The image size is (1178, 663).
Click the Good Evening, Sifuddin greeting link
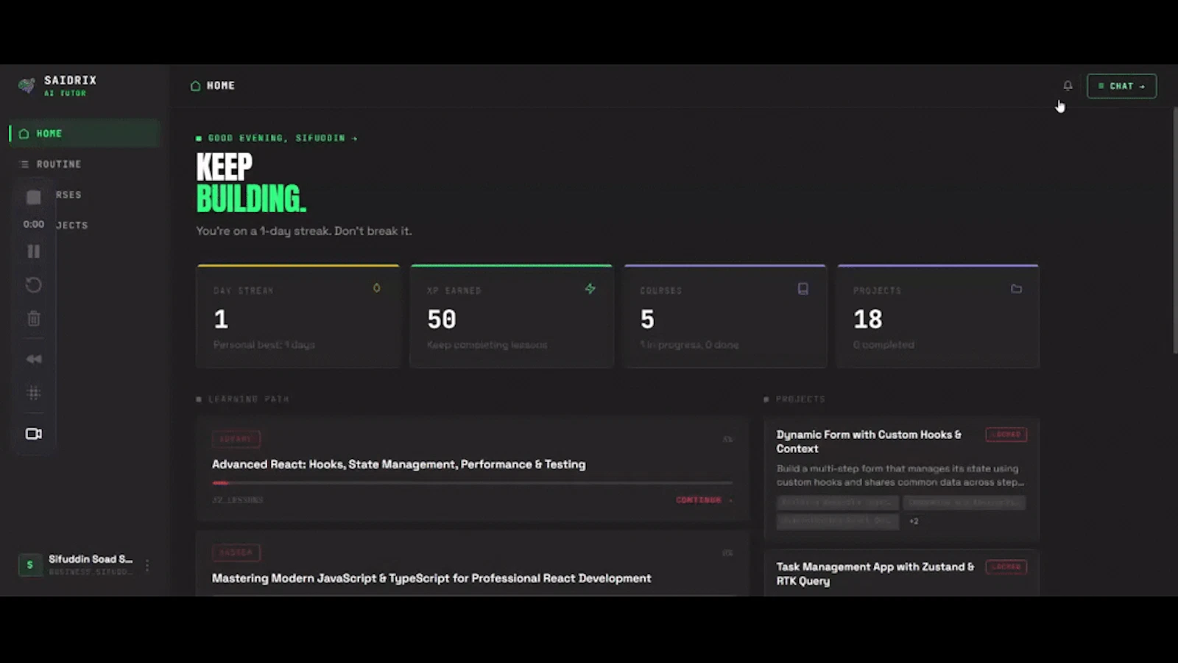point(277,138)
